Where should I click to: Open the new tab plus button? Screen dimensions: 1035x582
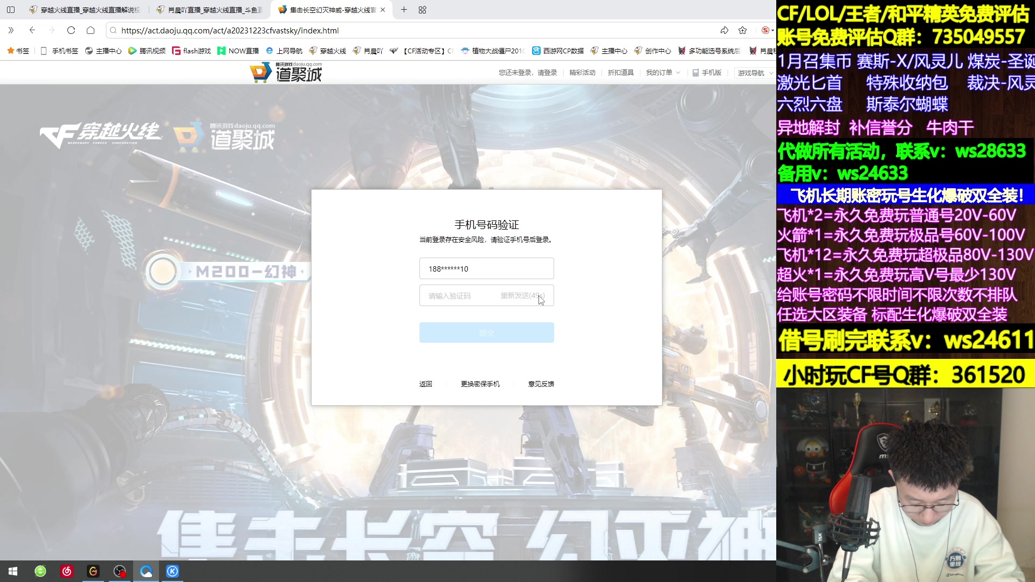coord(404,10)
